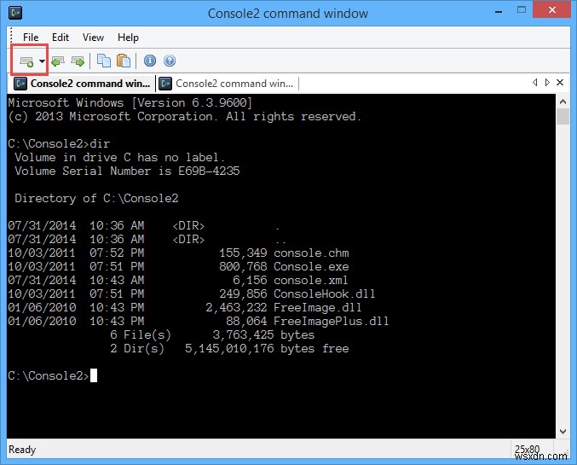The width and height of the screenshot is (577, 465).
Task: Click the ConsoleHook.dll file name
Action: (324, 294)
